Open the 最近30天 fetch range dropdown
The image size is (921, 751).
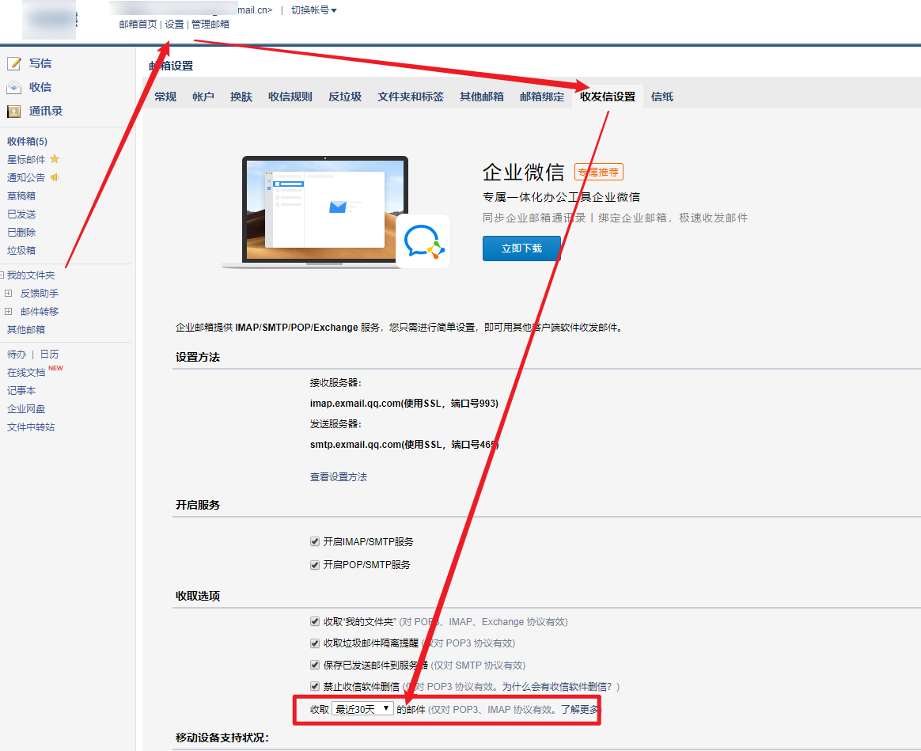click(x=362, y=709)
